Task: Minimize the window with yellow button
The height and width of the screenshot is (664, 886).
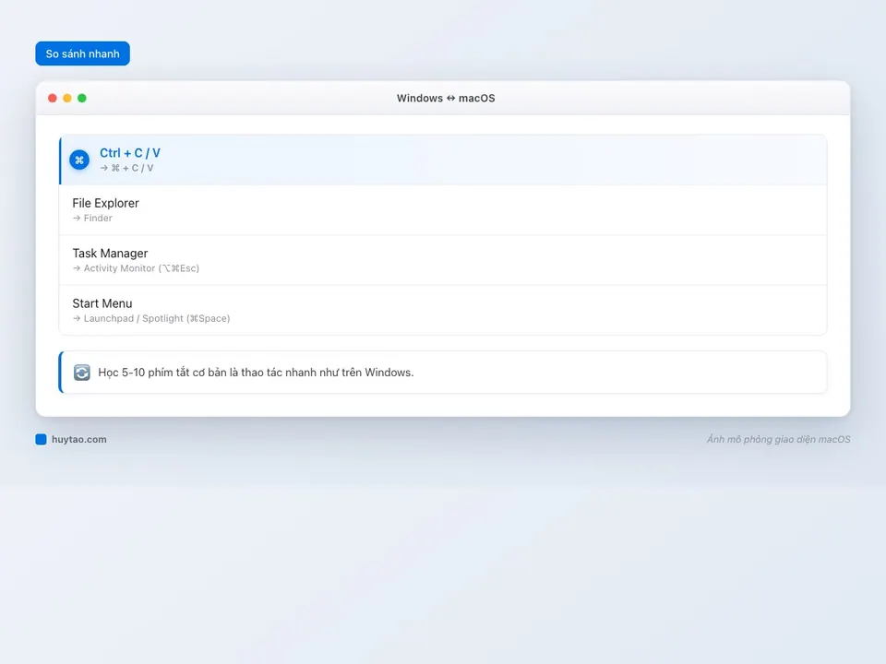Action: (67, 99)
